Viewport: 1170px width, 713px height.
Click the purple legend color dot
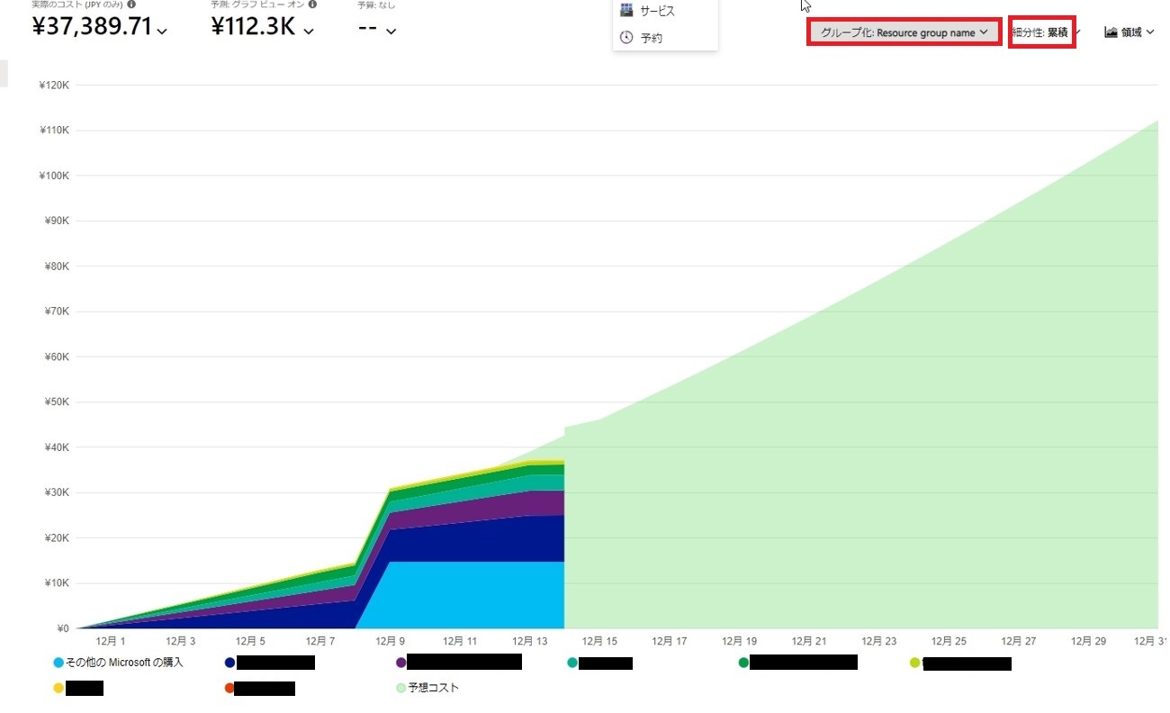(401, 663)
